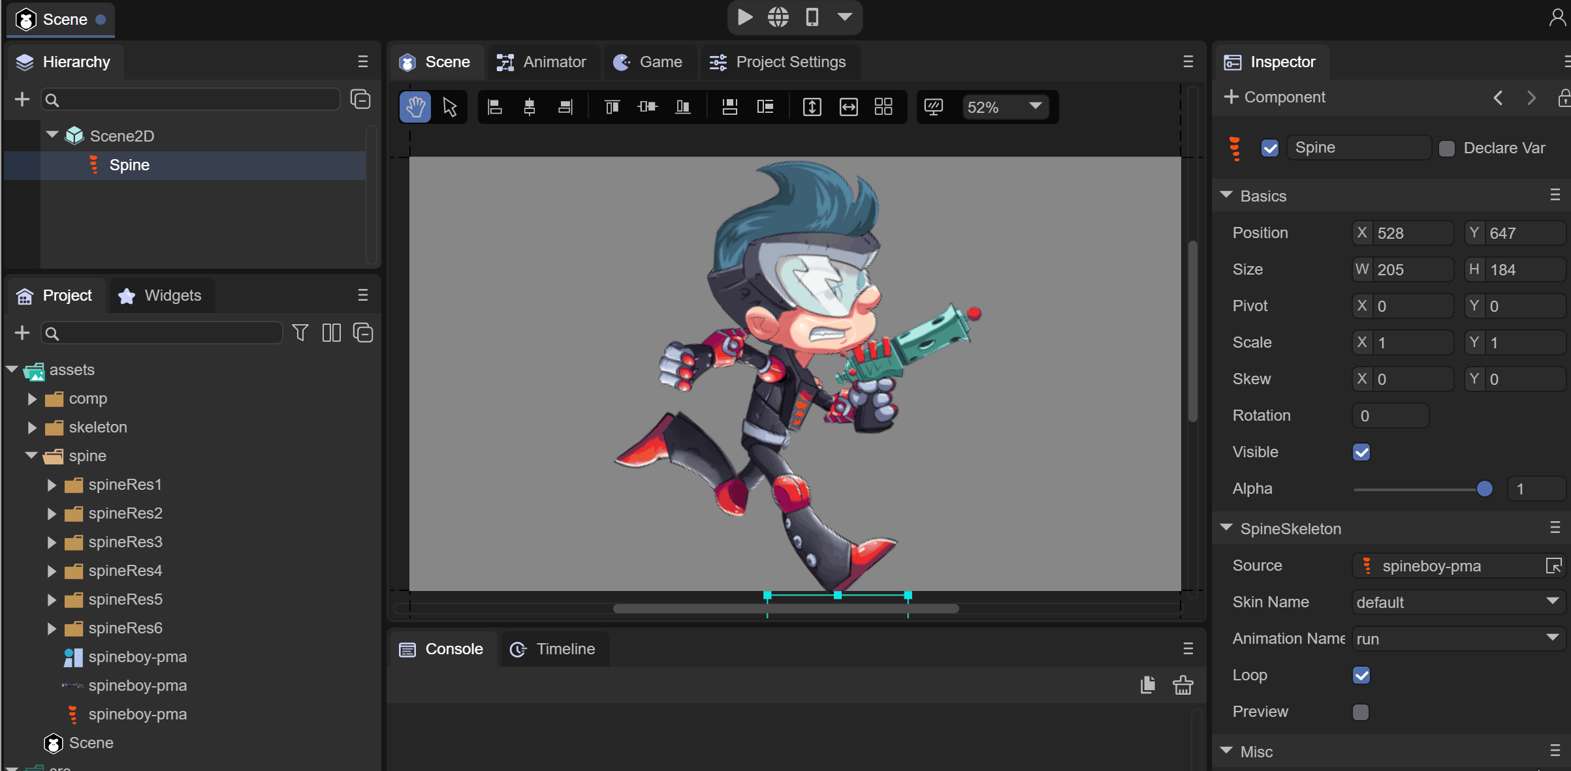Add new asset in Project panel
Image resolution: width=1571 pixels, height=771 pixels.
point(22,333)
